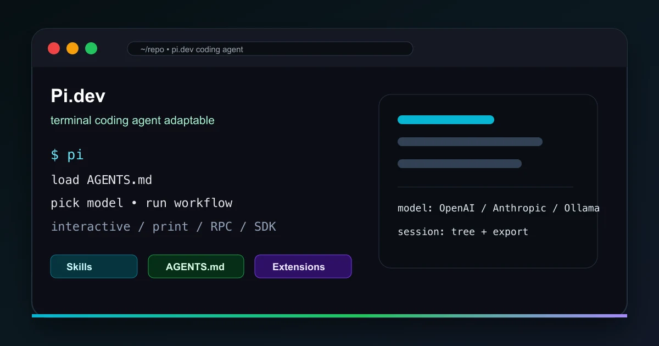This screenshot has width=659, height=346.
Task: Click 'interactive / print / RPC / SDK' line
Action: pyautogui.click(x=164, y=226)
